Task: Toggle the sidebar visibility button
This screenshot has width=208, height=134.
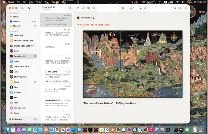Action: tap(23, 8)
